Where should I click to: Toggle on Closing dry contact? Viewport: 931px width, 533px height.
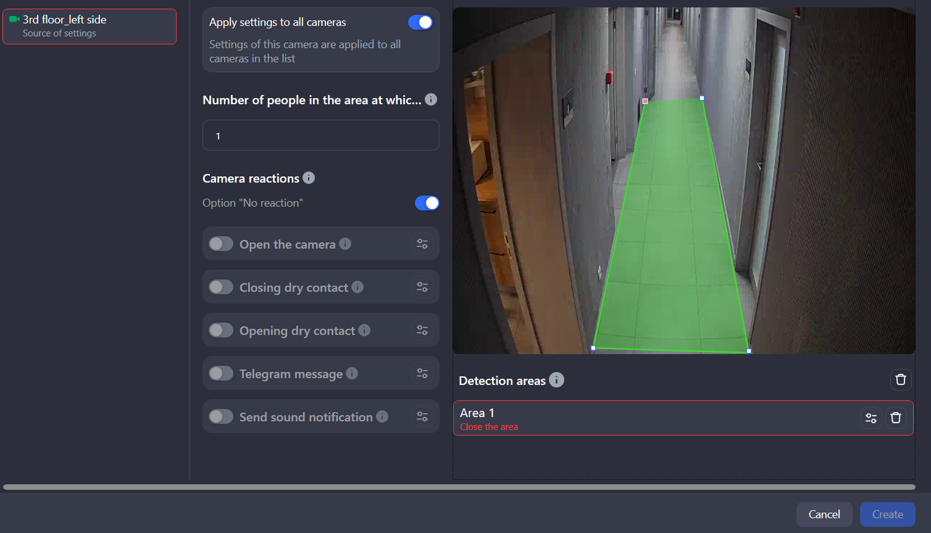(x=221, y=287)
